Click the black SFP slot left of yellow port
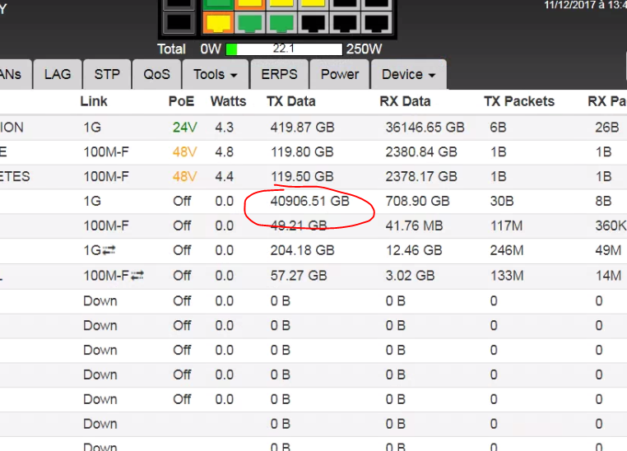This screenshot has width=627, height=451. tap(178, 21)
